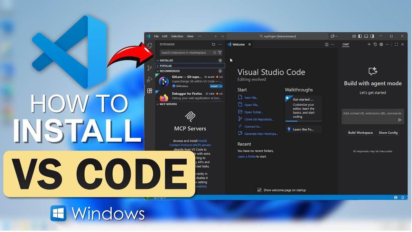Image resolution: width=412 pixels, height=232 pixels.
Task: Open Copilot status icon in status bar
Action: (396, 198)
